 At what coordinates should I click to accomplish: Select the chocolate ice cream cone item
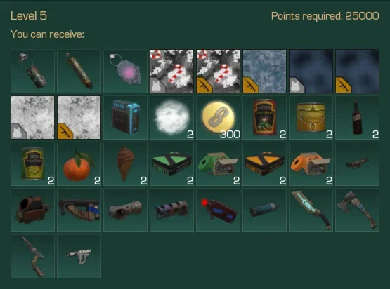[x=125, y=164]
